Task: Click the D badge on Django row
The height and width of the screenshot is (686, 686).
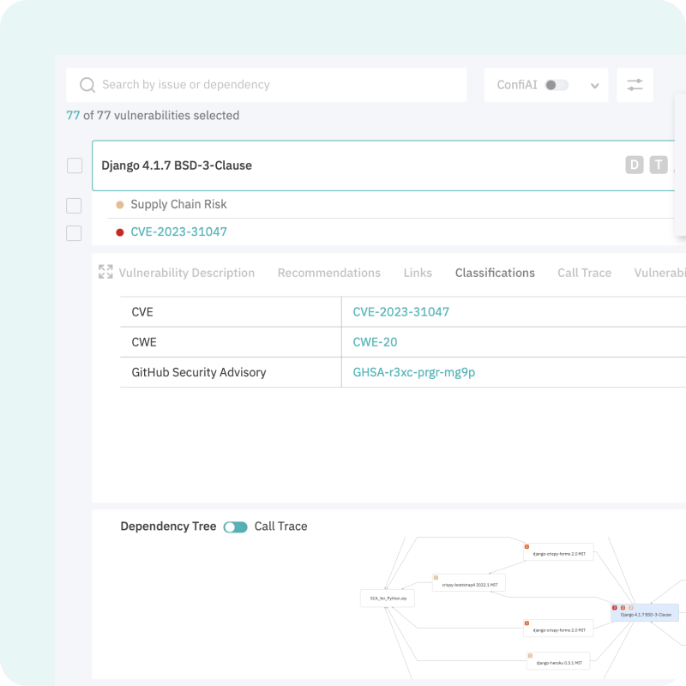Action: (635, 165)
